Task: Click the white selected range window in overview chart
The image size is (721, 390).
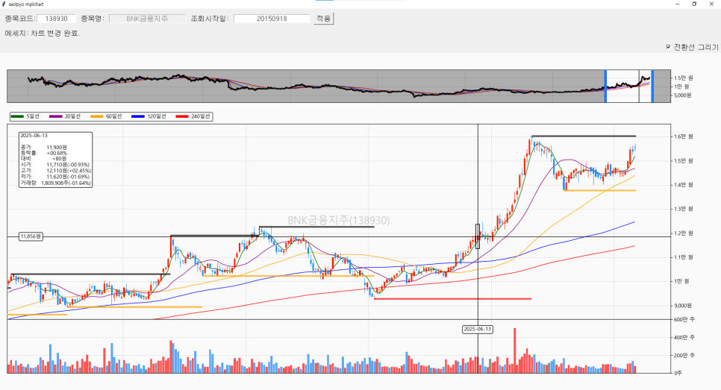Action: [x=629, y=86]
